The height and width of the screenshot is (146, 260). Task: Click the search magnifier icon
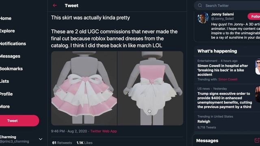(200, 5)
